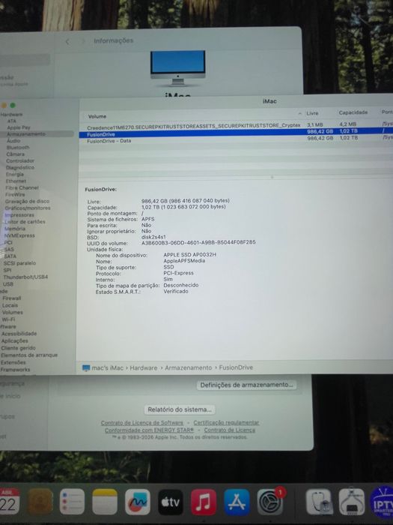Open Conformidade com ENERGY STAR link
The height and width of the screenshot is (525, 393).
[149, 430]
